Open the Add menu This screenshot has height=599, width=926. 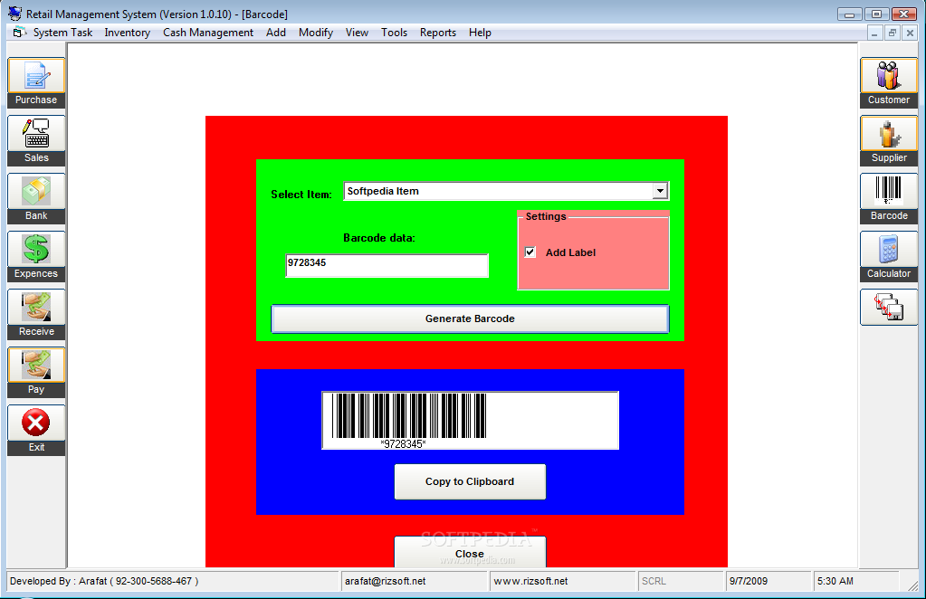[276, 33]
